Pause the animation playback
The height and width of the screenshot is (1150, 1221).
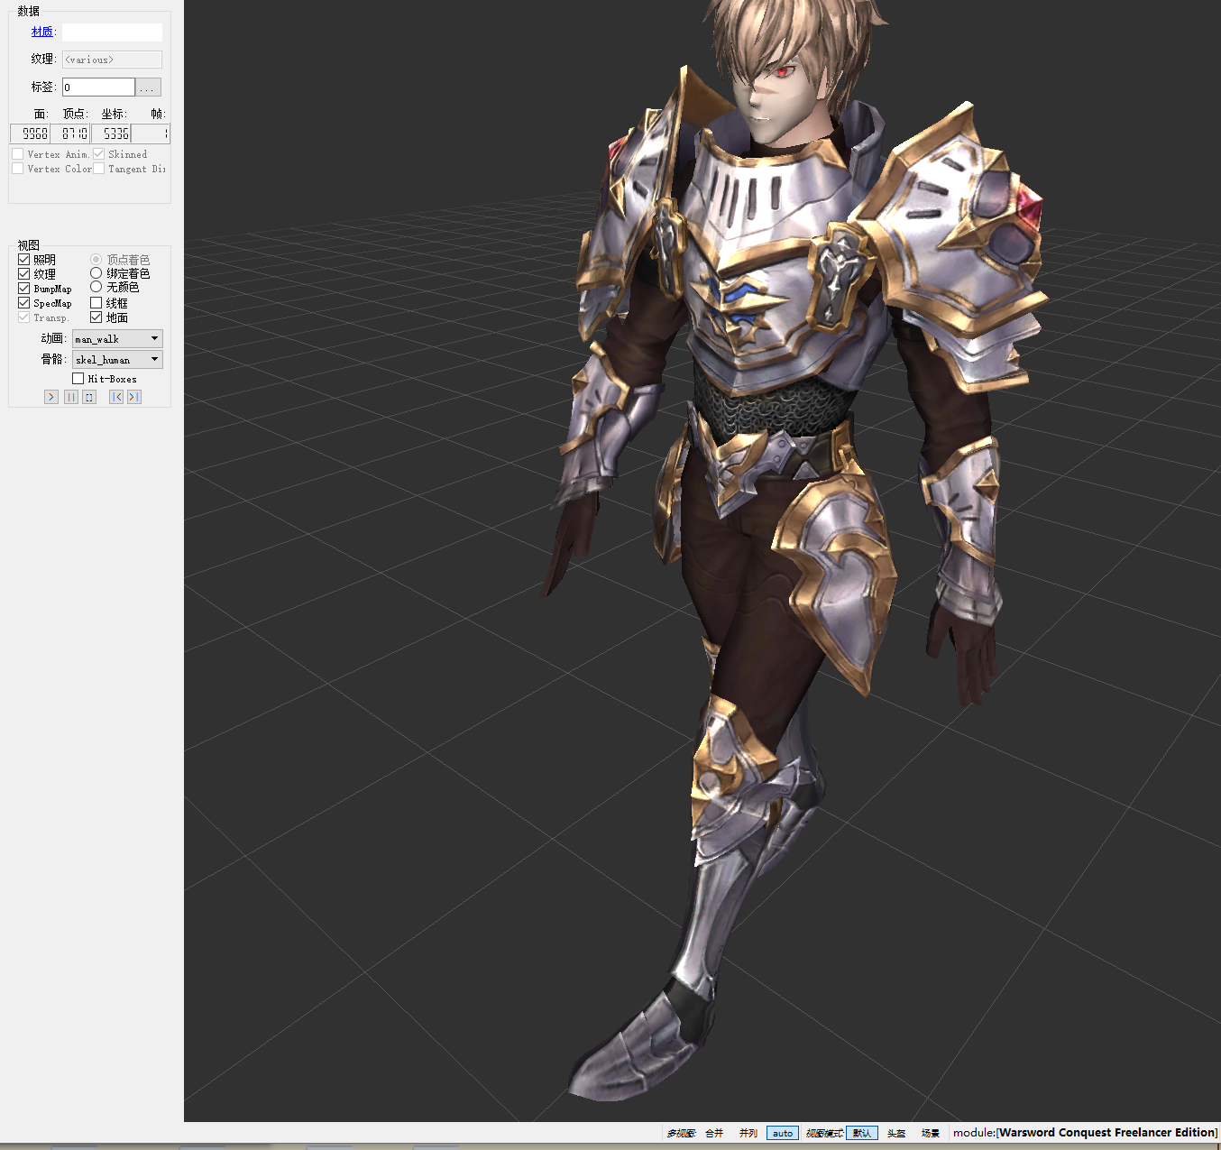71,397
